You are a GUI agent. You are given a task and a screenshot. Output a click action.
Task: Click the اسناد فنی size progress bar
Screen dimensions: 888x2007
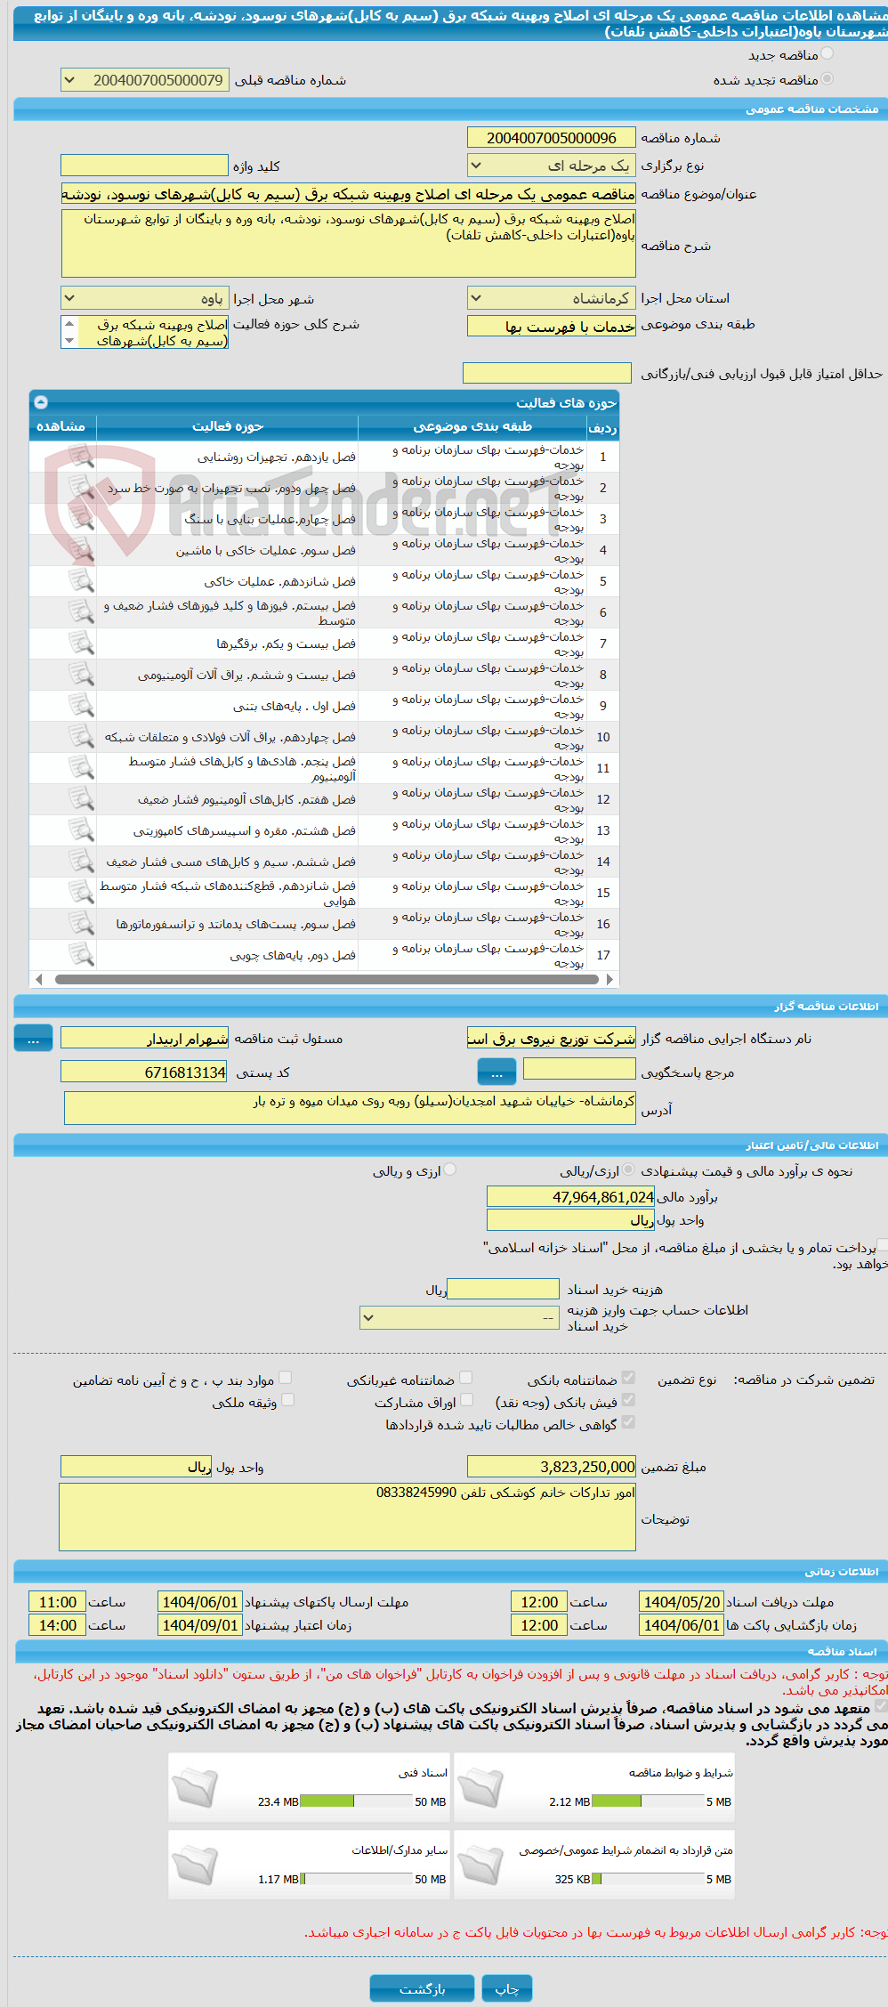click(x=357, y=1801)
